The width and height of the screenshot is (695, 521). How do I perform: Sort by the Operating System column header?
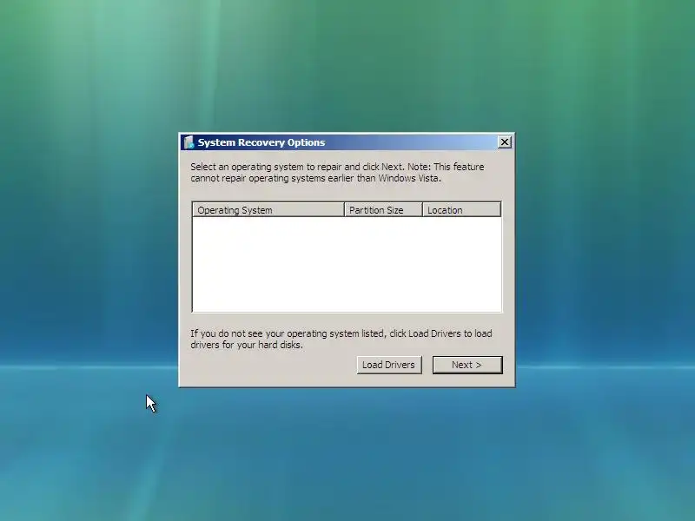(268, 209)
